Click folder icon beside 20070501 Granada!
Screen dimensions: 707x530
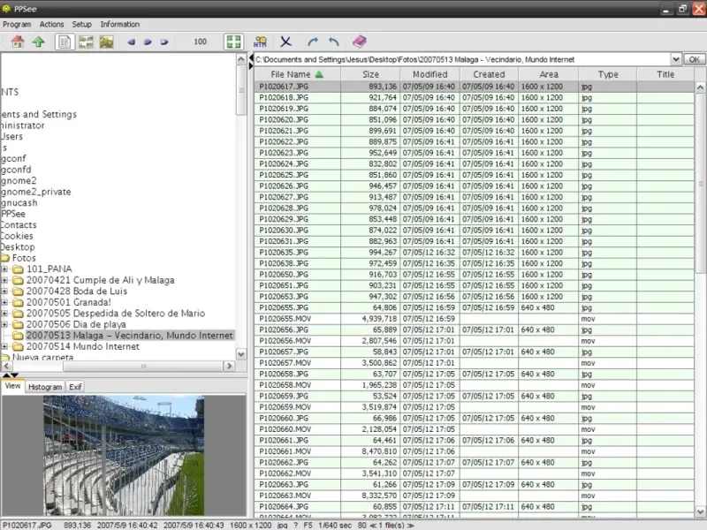tap(18, 302)
